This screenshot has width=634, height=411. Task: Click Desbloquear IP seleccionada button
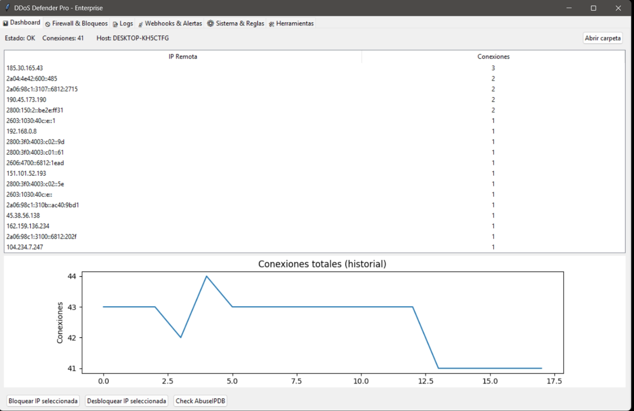pos(127,401)
